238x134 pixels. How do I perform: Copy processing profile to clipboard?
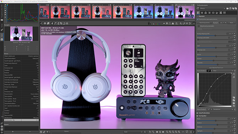(233, 9)
